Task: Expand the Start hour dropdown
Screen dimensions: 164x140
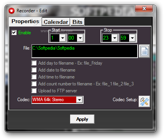Action: (62, 38)
